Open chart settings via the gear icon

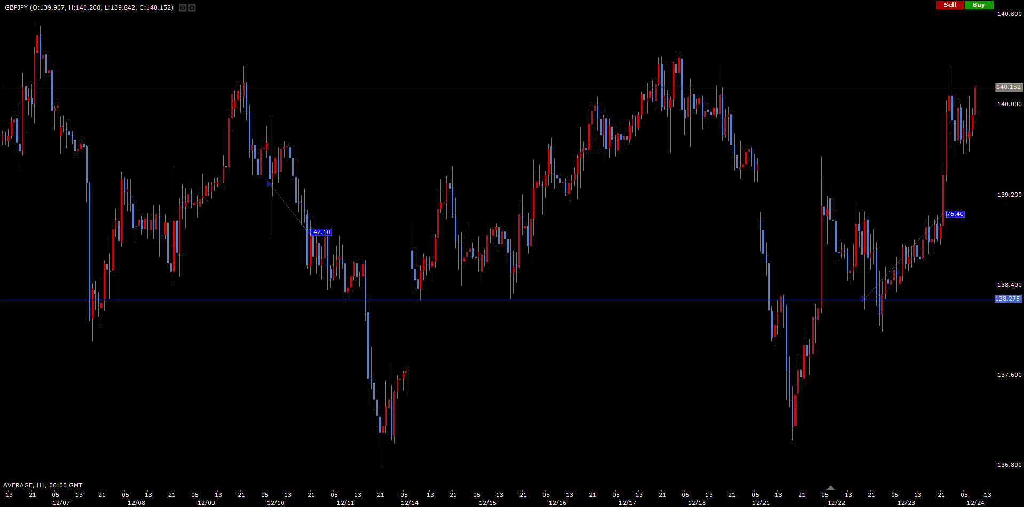point(192,8)
